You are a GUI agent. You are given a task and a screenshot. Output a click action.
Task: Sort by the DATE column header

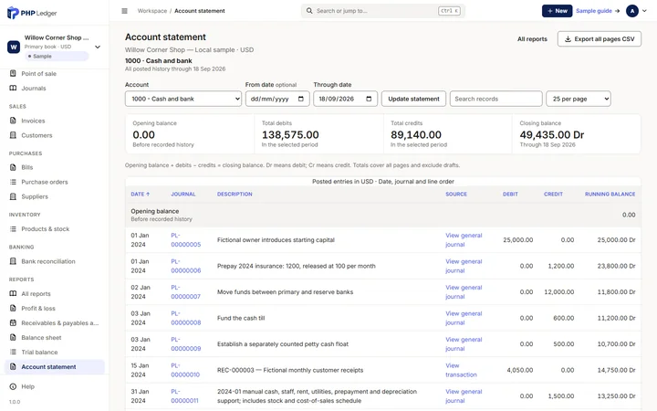pos(140,194)
